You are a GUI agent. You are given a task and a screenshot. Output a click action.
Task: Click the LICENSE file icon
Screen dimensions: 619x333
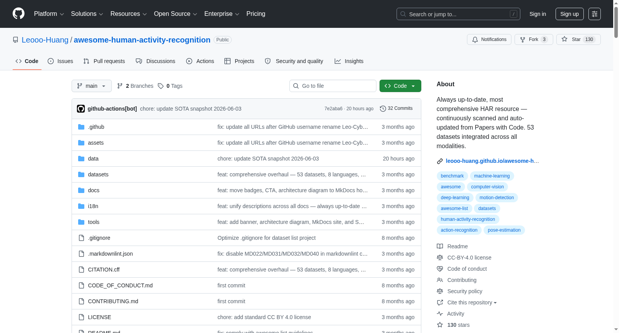[81, 317]
